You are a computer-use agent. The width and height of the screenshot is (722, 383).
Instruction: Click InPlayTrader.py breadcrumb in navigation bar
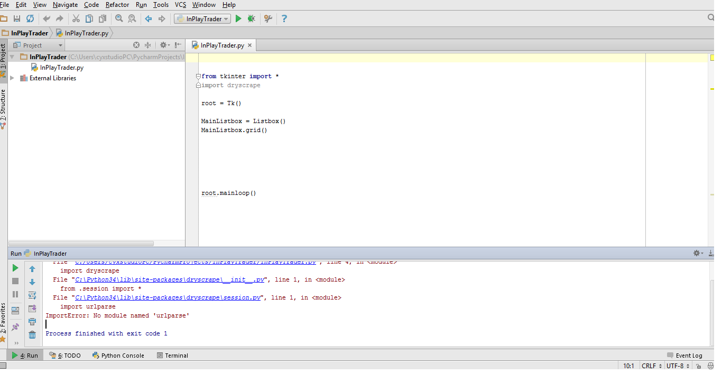[82, 33]
